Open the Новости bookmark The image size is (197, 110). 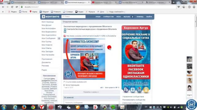pyautogui.click(x=56, y=12)
